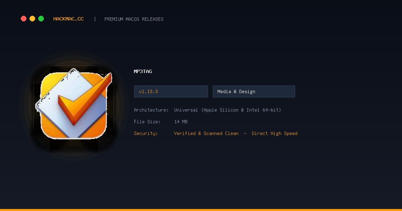
Task: Click the Architecture: label
Action: pyautogui.click(x=151, y=110)
